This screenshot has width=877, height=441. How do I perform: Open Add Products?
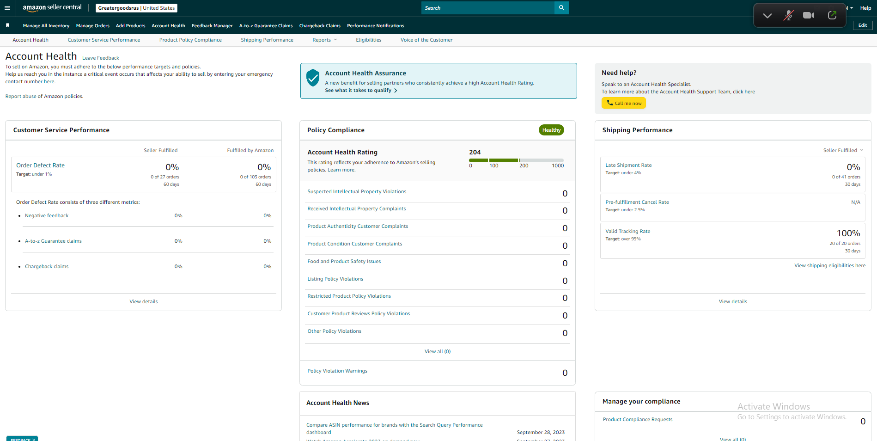pyautogui.click(x=131, y=26)
